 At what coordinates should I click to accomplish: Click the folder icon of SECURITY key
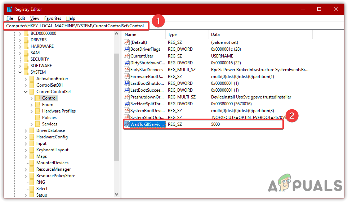[x=26, y=59]
